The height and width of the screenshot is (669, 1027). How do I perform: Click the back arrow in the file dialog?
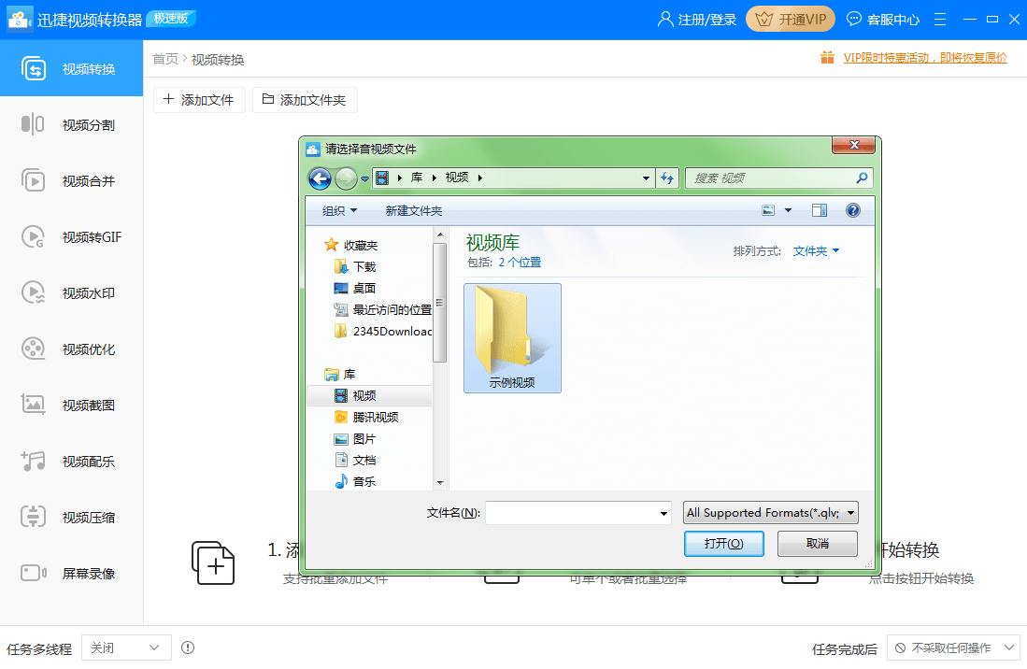coord(320,178)
